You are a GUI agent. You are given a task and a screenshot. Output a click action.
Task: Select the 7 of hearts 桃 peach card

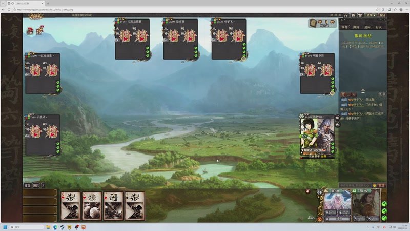92,206
